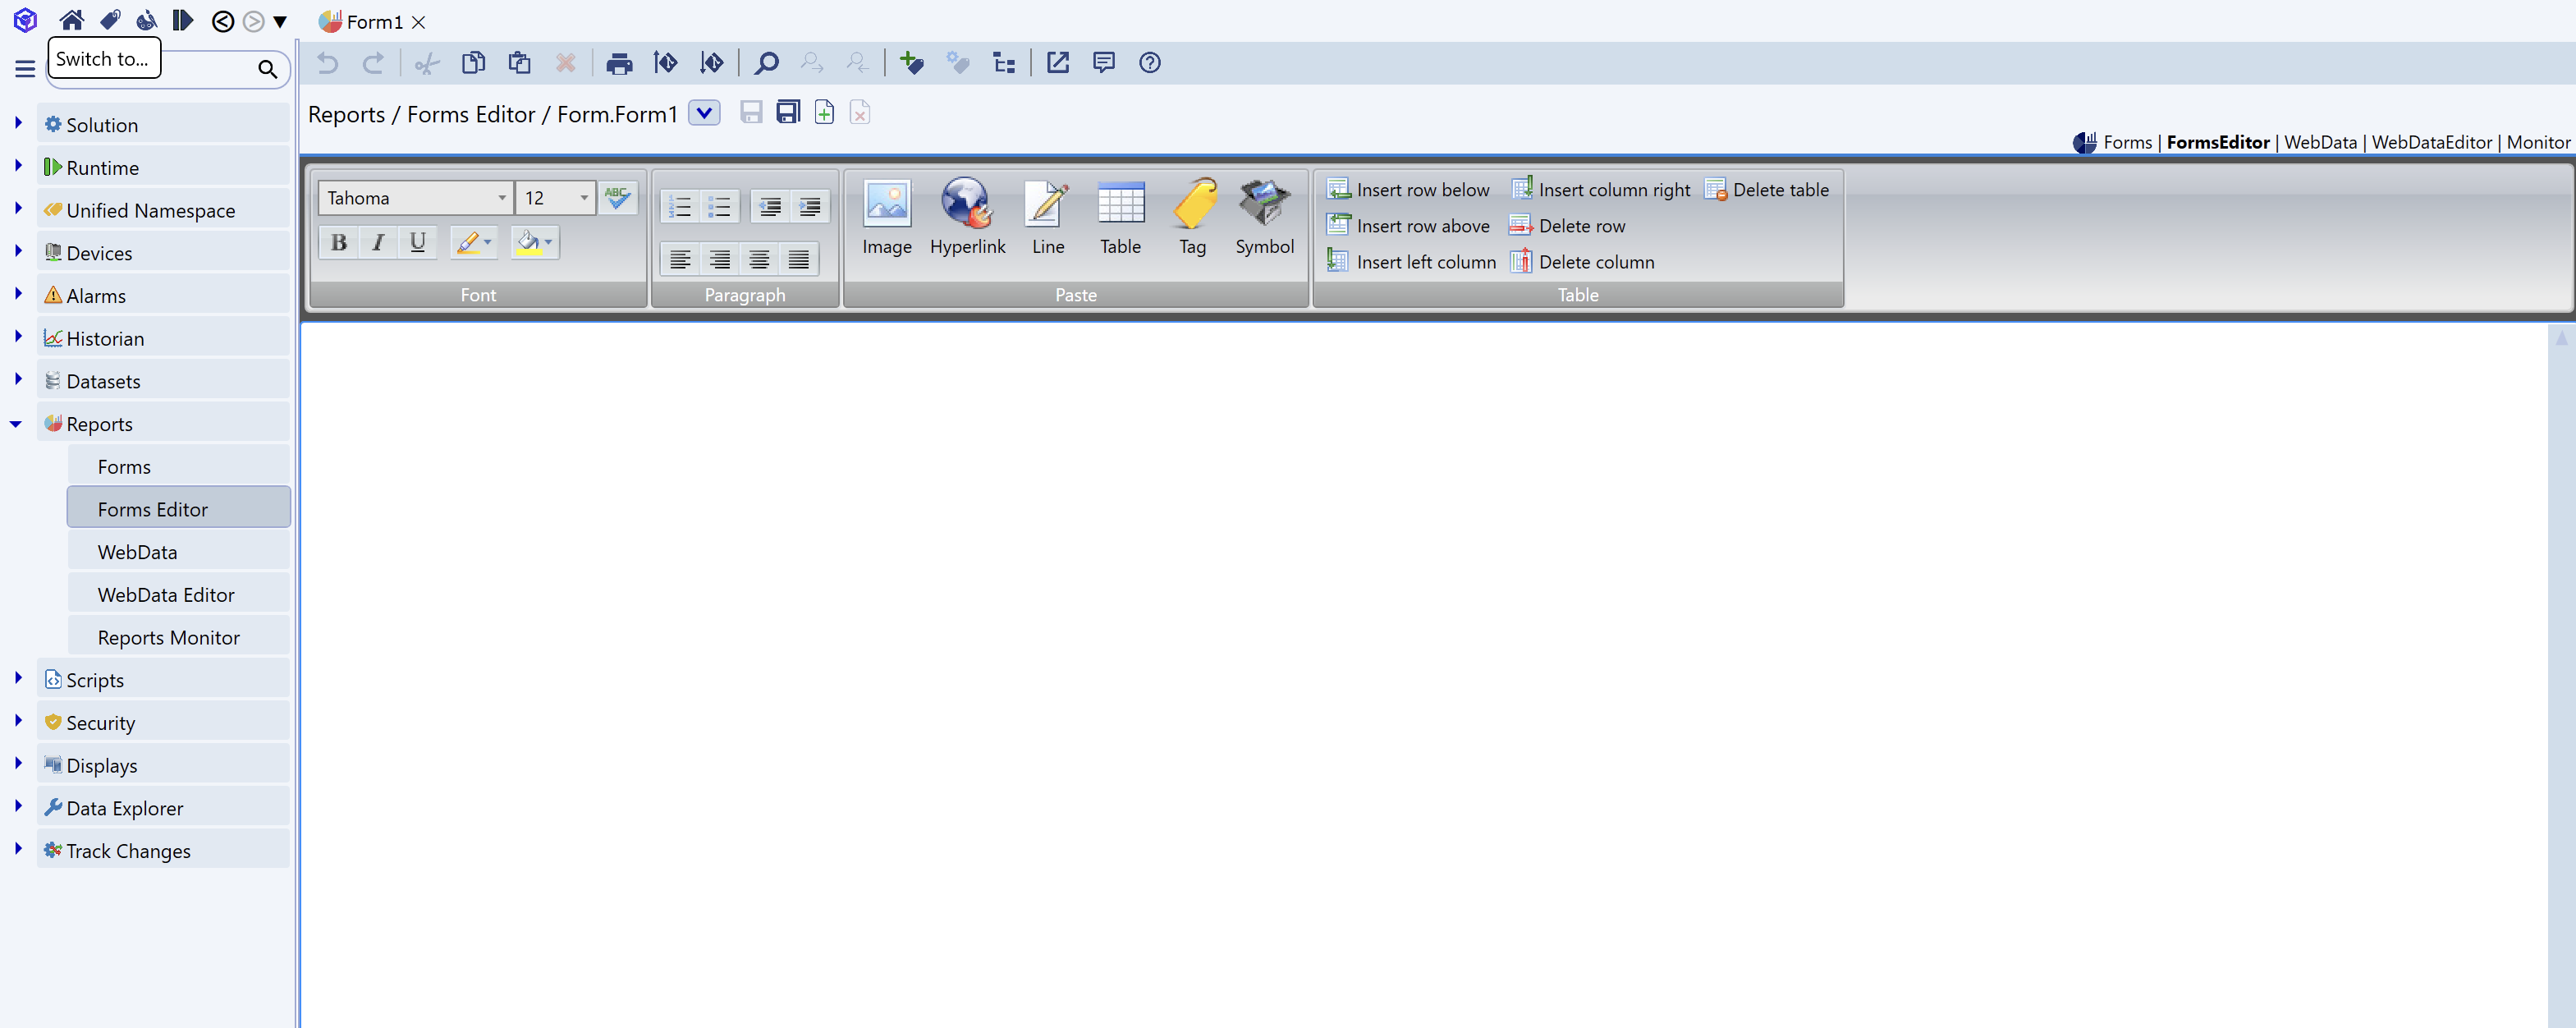This screenshot has height=1028, width=2576.
Task: Toggle Italic text formatting
Action: [x=378, y=242]
